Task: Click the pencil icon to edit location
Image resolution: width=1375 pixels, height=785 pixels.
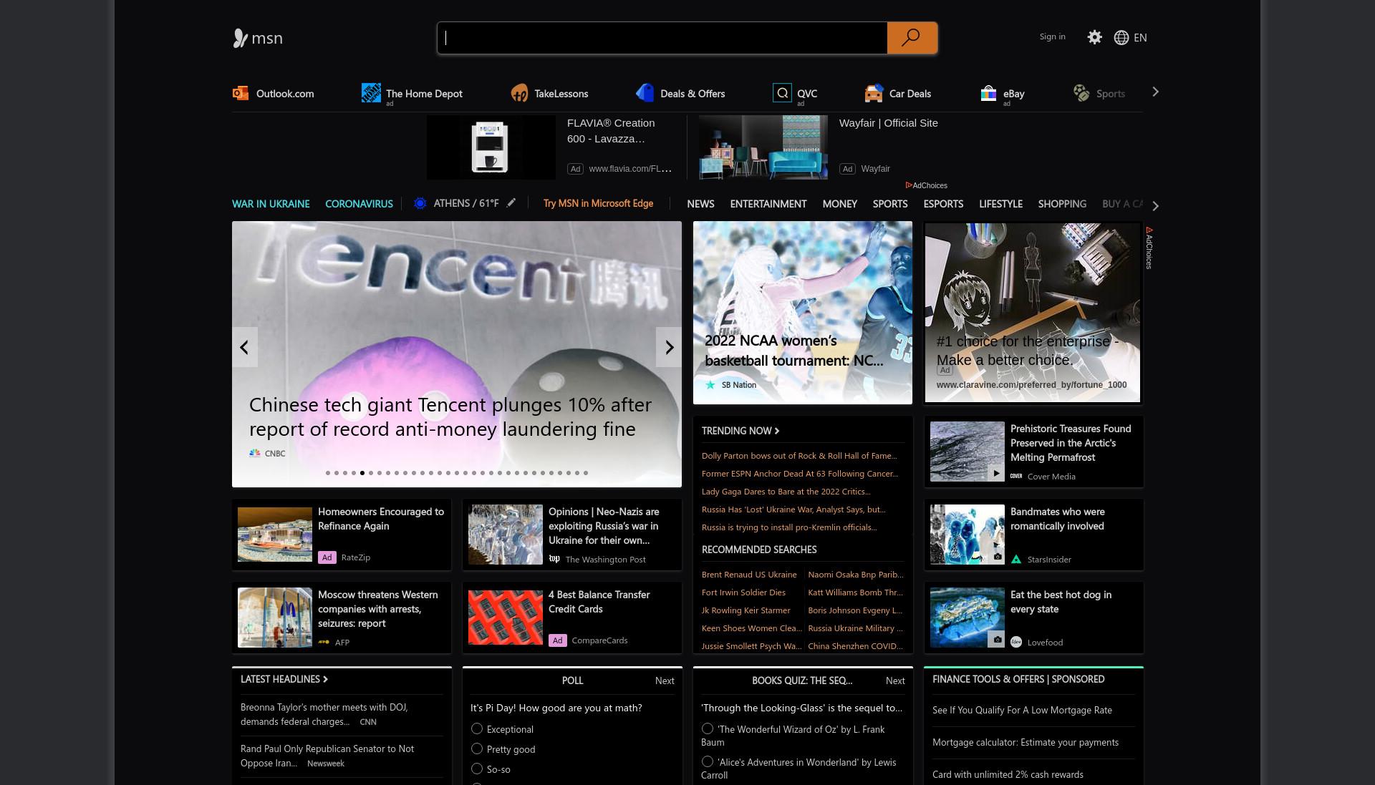Action: [511, 203]
